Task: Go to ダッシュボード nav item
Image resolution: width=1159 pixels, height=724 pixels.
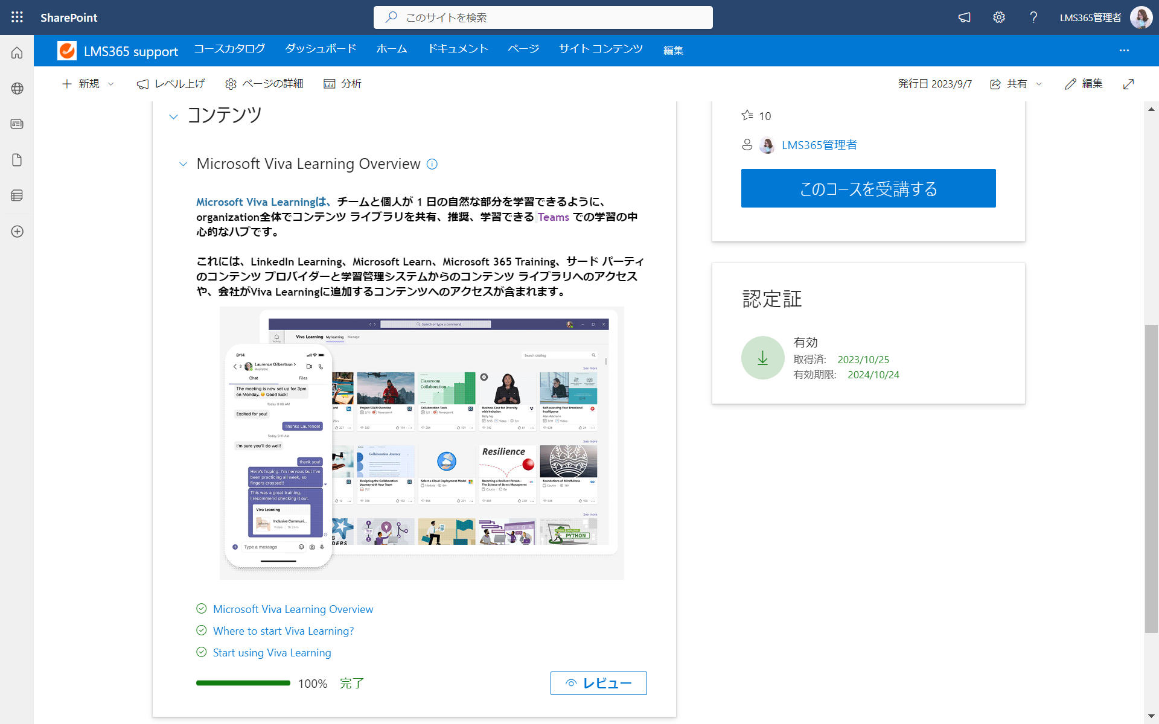Action: pos(321,49)
